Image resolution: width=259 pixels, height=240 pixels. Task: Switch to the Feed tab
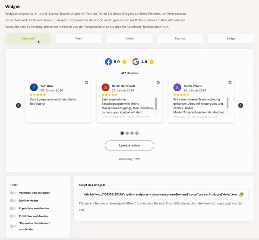79,38
